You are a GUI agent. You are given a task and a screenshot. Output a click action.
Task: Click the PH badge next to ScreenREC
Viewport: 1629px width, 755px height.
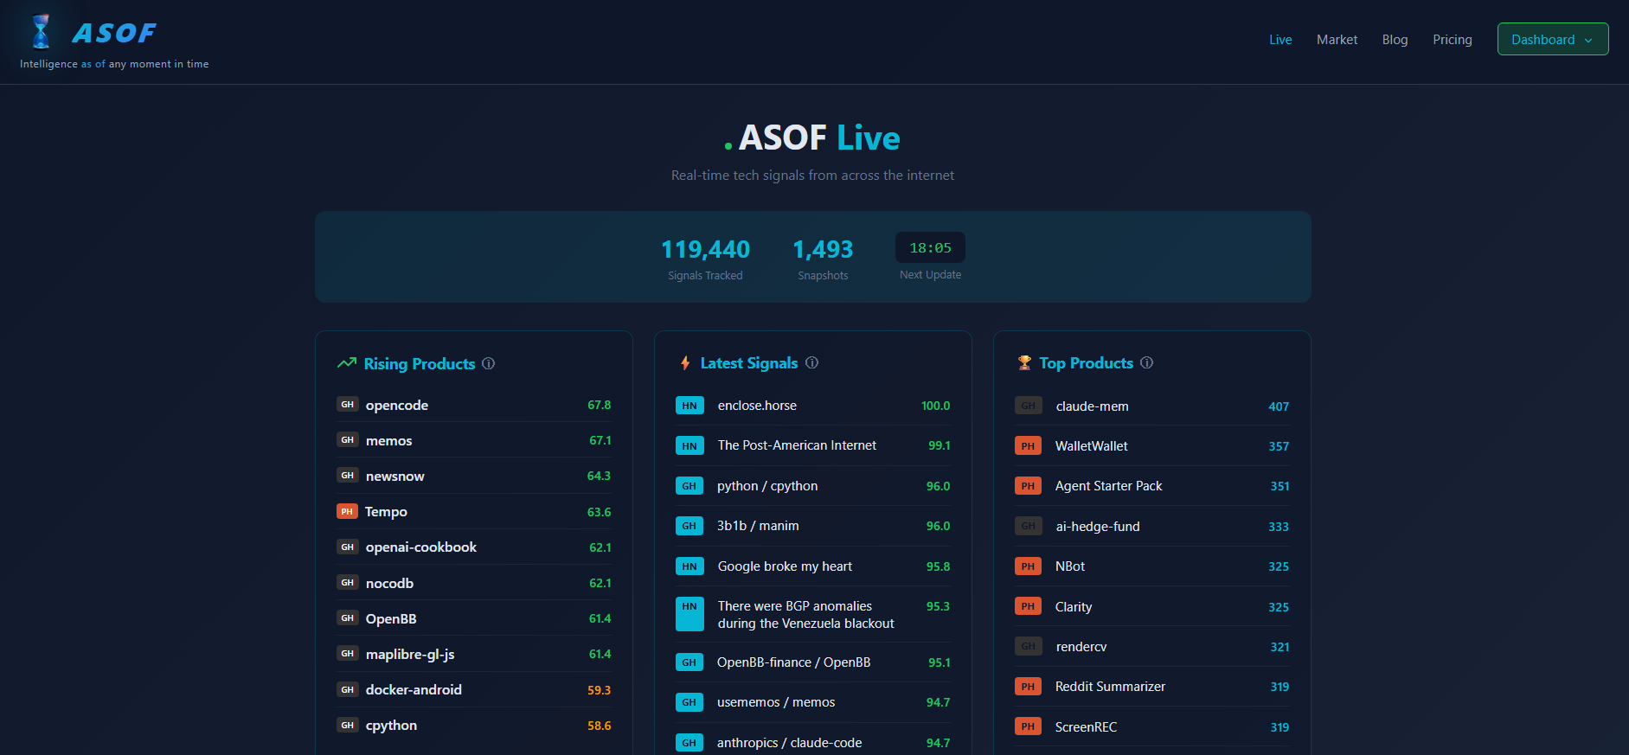point(1028,726)
